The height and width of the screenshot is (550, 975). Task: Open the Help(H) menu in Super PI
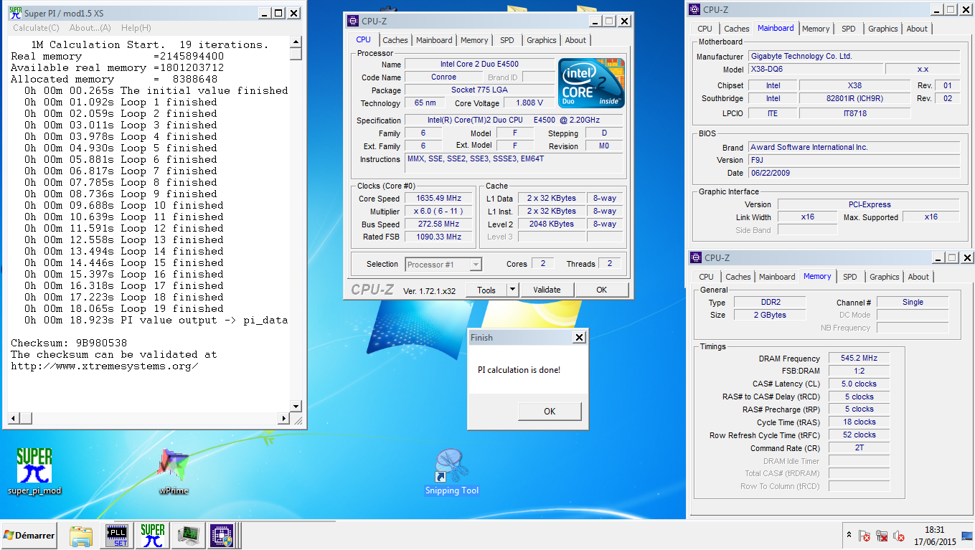coord(136,28)
